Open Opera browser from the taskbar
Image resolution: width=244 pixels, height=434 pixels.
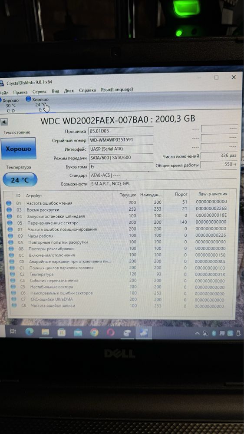tap(111, 332)
